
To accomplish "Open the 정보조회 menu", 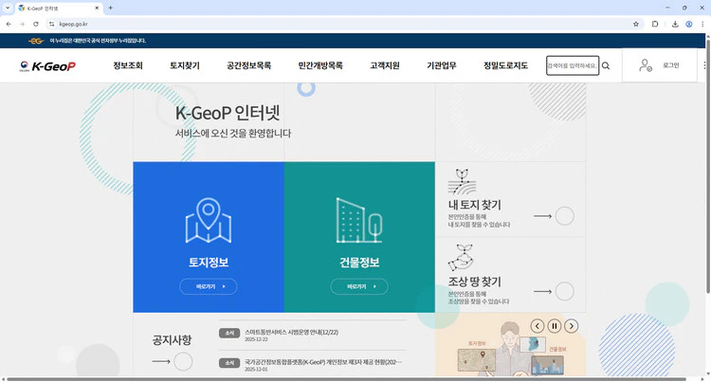I will [x=128, y=65].
